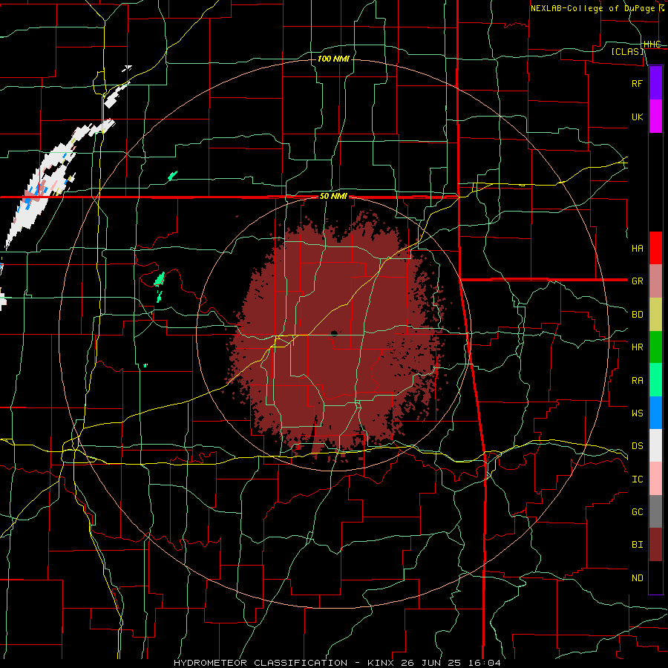Click the GC legend label
Viewport: 668px width, 668px height.
click(x=637, y=511)
